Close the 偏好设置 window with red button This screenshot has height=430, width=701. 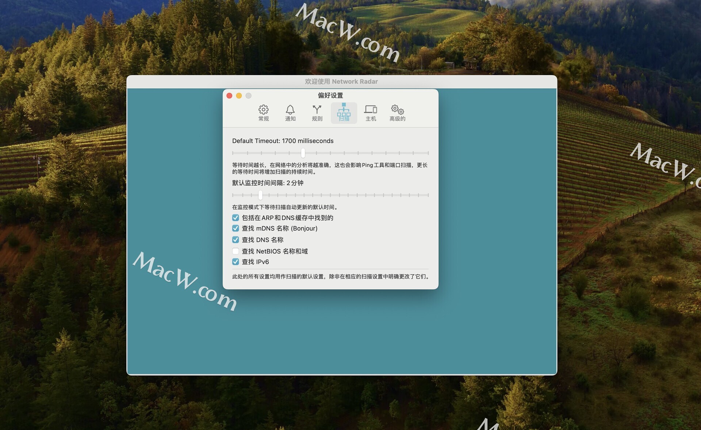[229, 96]
